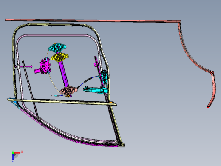The height and width of the screenshot is (166, 221).
Task: Select the cyan door handle part
Action: pyautogui.click(x=96, y=90)
